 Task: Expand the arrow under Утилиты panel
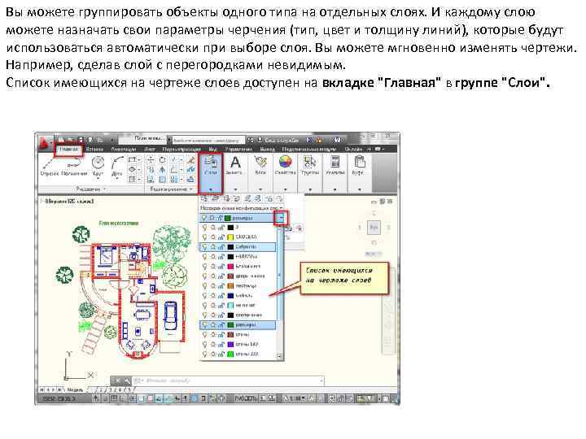tap(335, 189)
